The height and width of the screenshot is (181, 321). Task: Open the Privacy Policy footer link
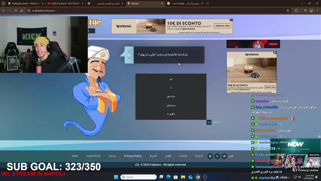click(133, 156)
